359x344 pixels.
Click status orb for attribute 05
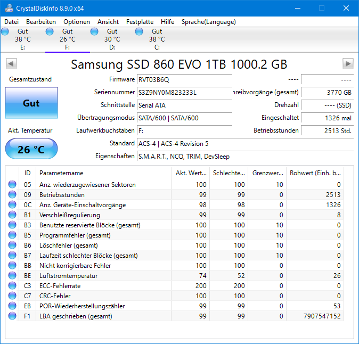pos(12,184)
